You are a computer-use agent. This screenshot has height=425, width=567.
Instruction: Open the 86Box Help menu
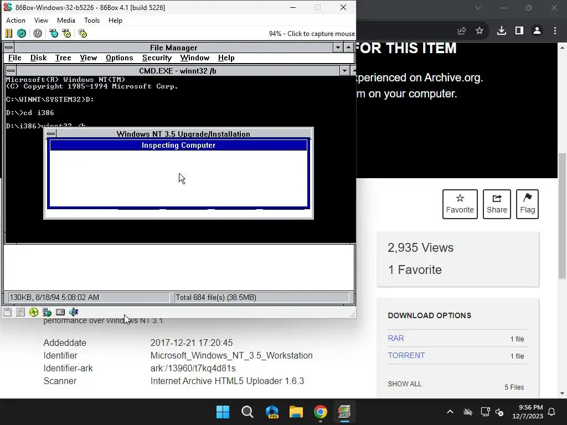coord(115,20)
